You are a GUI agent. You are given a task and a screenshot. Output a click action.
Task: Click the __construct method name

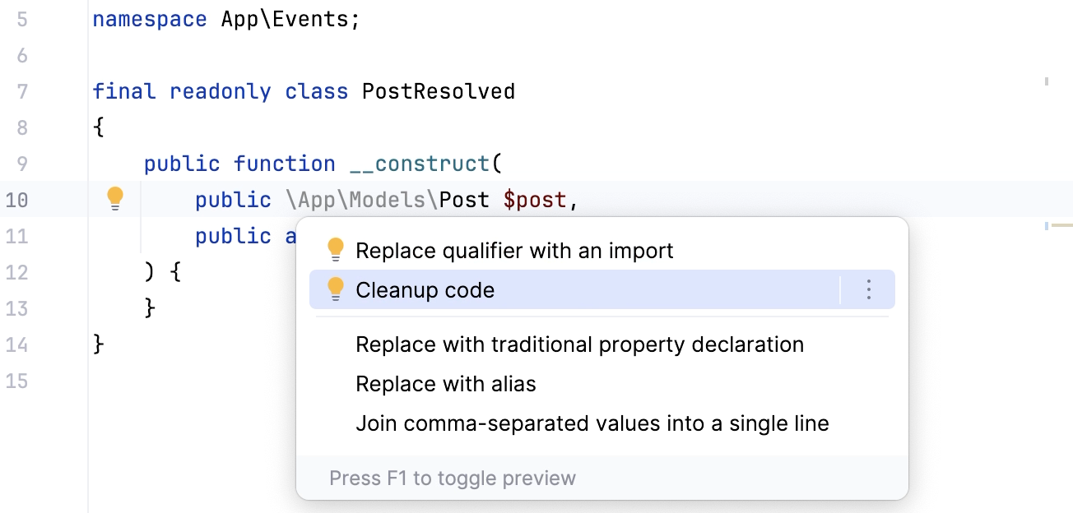point(422,163)
